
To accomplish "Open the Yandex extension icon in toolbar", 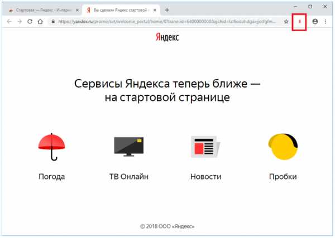I will (299, 22).
